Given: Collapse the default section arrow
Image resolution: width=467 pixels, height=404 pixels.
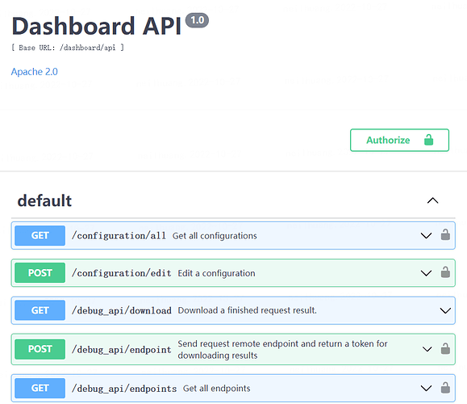Looking at the screenshot, I should tap(433, 200).
